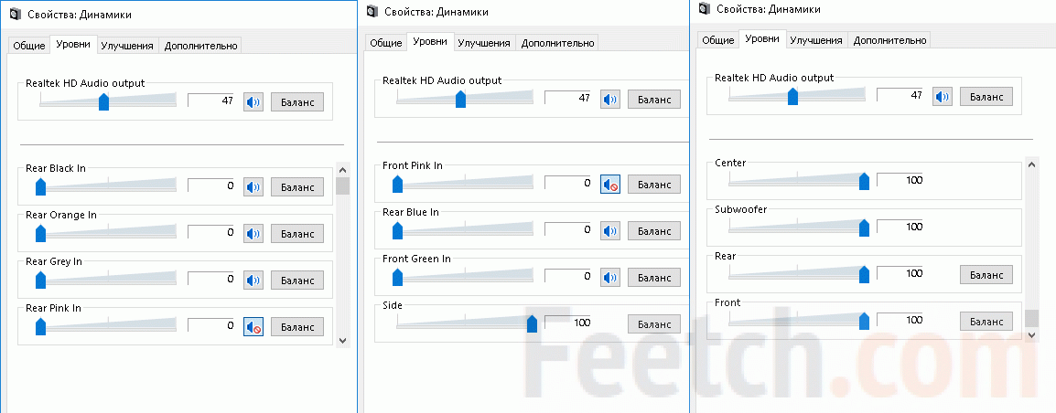1056x413 pixels.
Task: Unmute the Rear Pink In input
Action: [253, 326]
